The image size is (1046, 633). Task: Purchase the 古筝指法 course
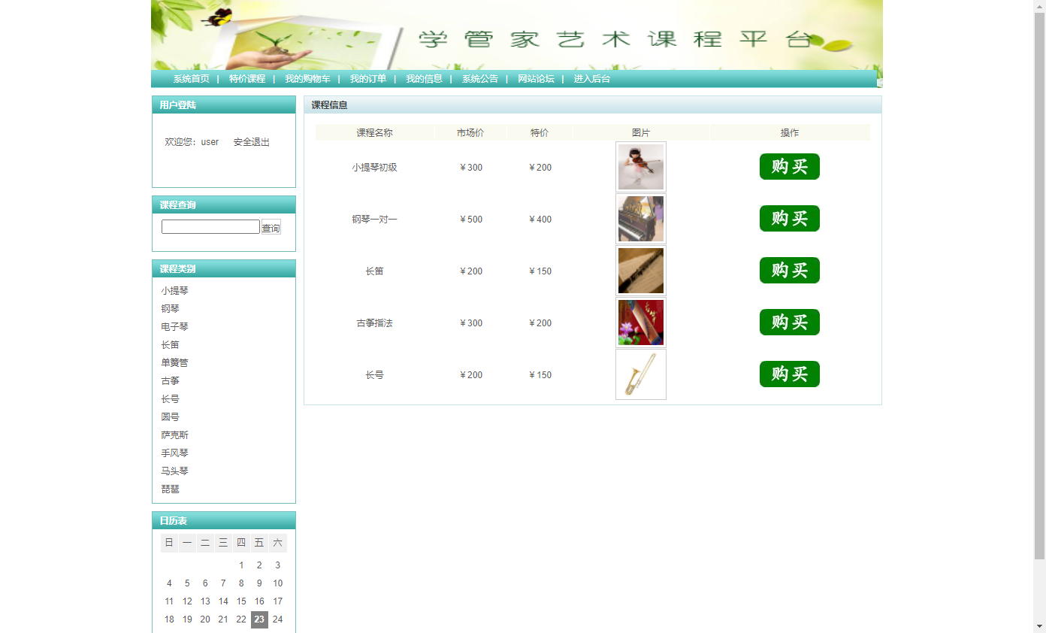789,323
